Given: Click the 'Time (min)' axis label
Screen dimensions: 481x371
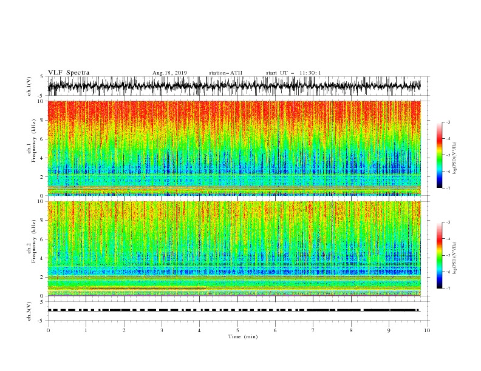Looking at the screenshot, I should 243,336.
